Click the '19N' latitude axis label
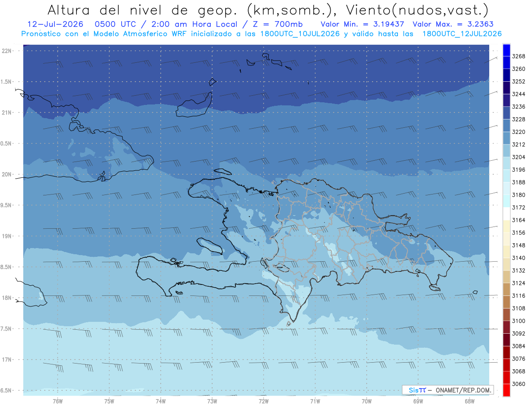Image resolution: width=527 pixels, height=407 pixels. pyautogui.click(x=7, y=236)
